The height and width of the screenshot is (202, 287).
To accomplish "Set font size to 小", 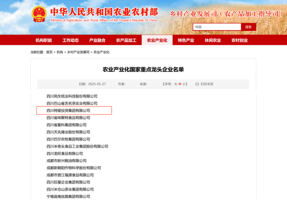I will 184,84.
